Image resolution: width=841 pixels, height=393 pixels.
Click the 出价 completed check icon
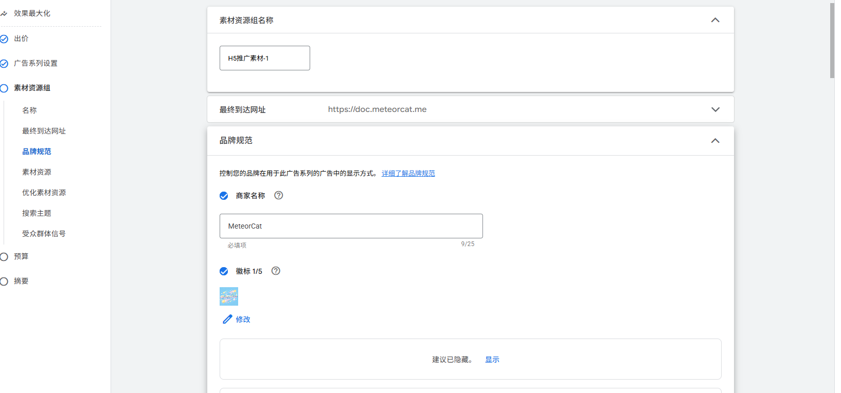coord(4,39)
